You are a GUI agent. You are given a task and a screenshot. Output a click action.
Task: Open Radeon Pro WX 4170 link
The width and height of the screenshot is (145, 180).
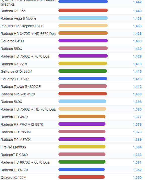[x=18, y=94]
